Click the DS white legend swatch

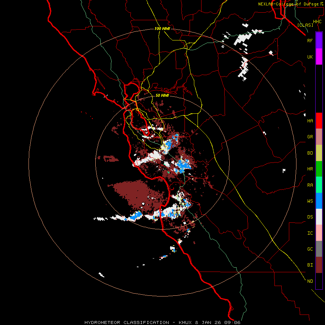point(319,217)
